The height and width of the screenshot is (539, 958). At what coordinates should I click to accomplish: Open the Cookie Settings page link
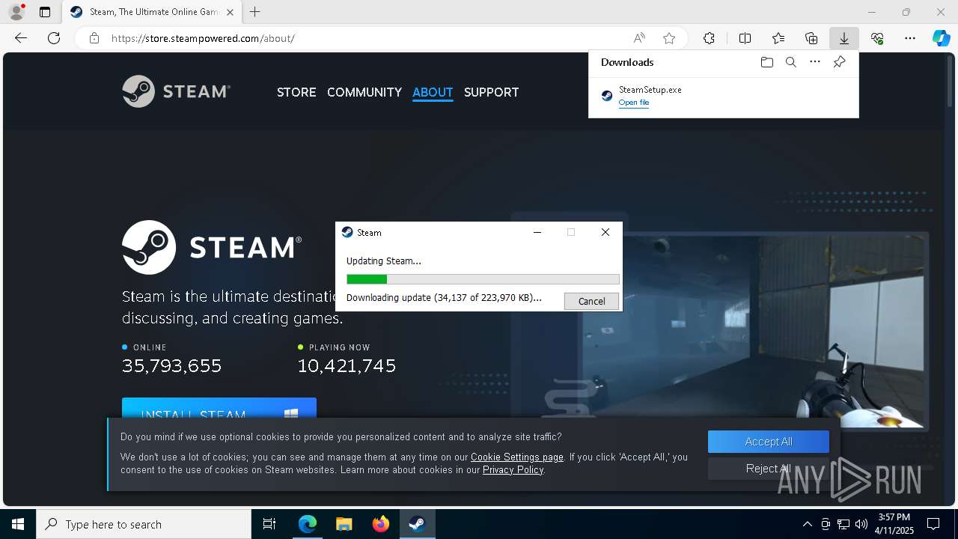click(x=517, y=457)
